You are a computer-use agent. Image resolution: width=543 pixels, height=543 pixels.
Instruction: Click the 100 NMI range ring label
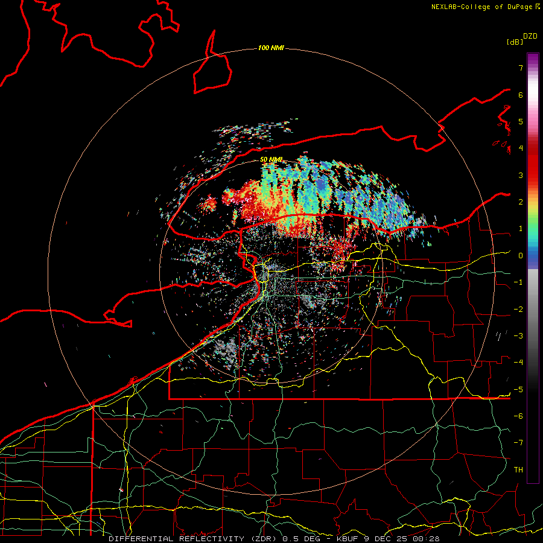pyautogui.click(x=271, y=48)
